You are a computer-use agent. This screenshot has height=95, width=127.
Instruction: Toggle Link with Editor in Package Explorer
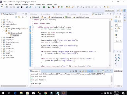(19, 17)
